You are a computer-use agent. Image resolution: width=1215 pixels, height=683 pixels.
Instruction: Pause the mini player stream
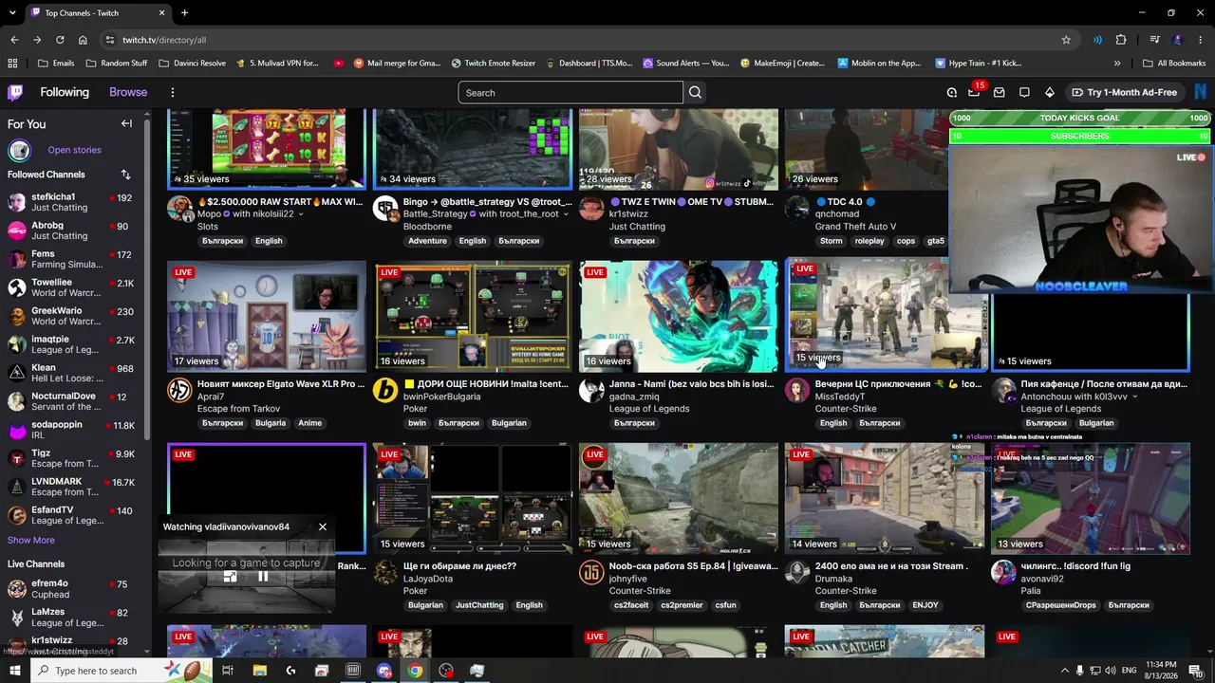[x=263, y=576]
